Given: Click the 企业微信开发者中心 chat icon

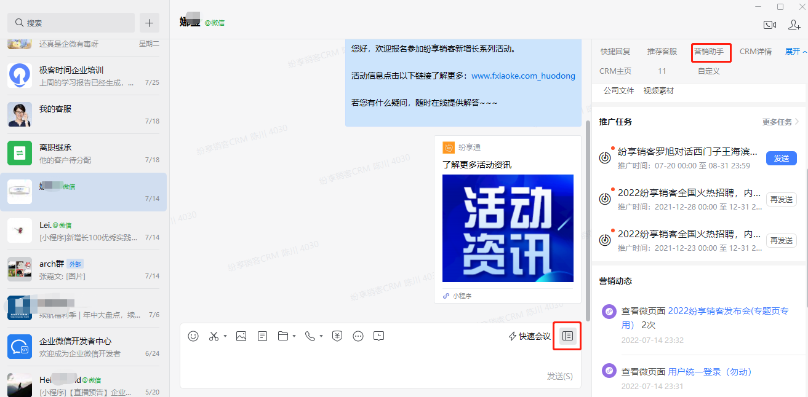Looking at the screenshot, I should pyautogui.click(x=20, y=347).
